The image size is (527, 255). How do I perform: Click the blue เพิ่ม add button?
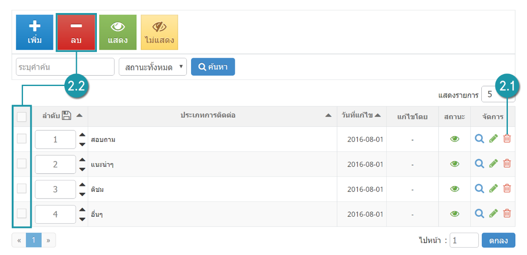(35, 32)
